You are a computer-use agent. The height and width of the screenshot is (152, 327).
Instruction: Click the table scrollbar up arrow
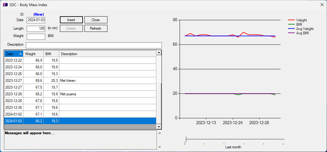159,53
